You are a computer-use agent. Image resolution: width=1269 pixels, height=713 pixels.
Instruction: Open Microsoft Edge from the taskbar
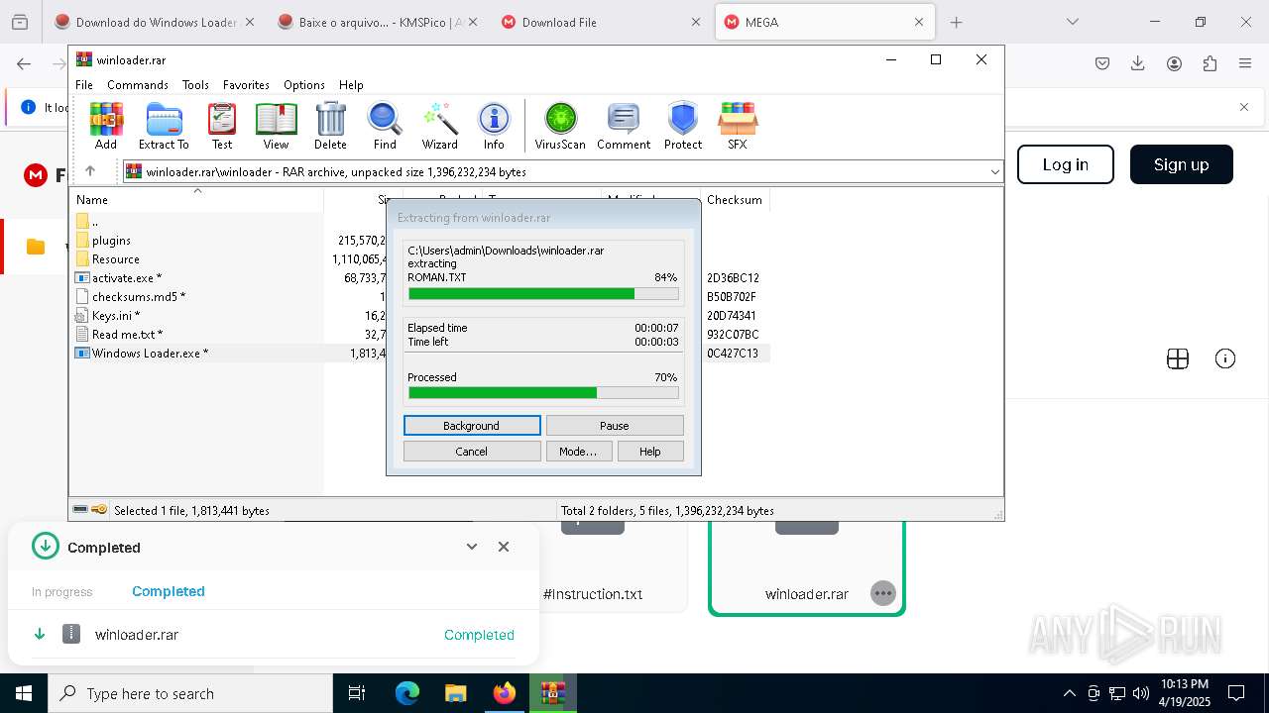coord(407,693)
